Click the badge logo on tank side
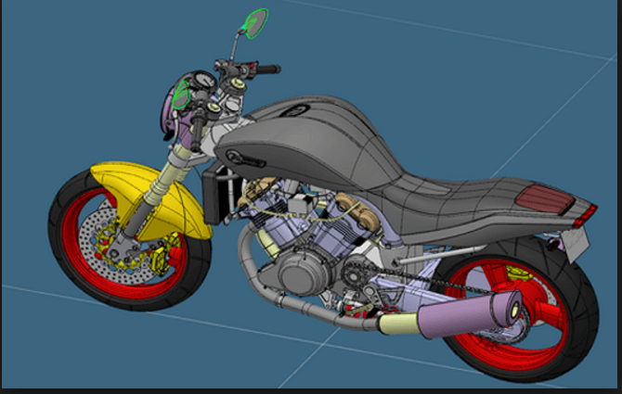Viewport: 622px width, 394px height. 246,159
